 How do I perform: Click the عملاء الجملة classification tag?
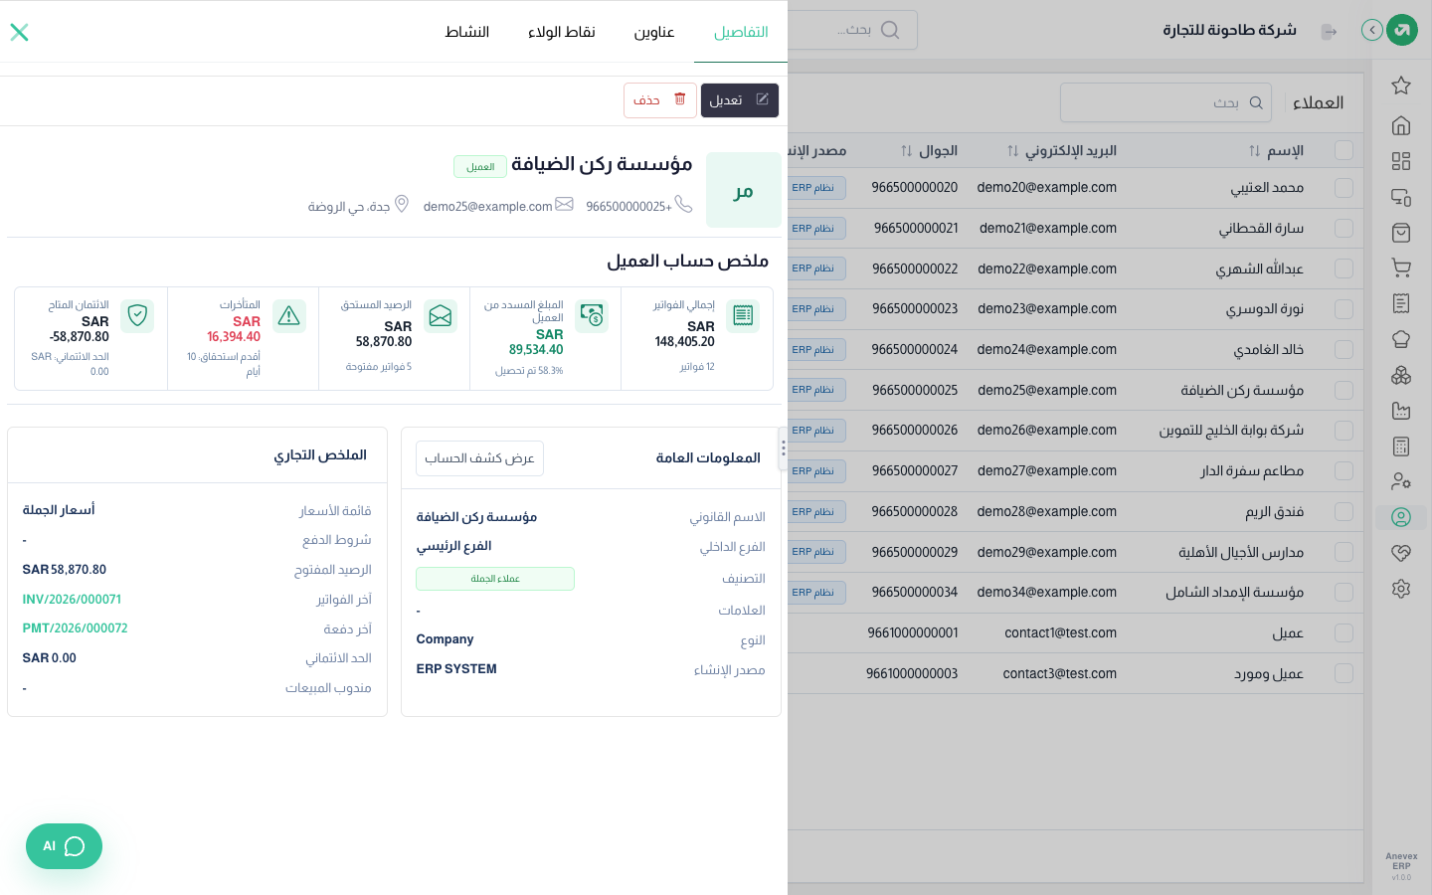click(495, 579)
